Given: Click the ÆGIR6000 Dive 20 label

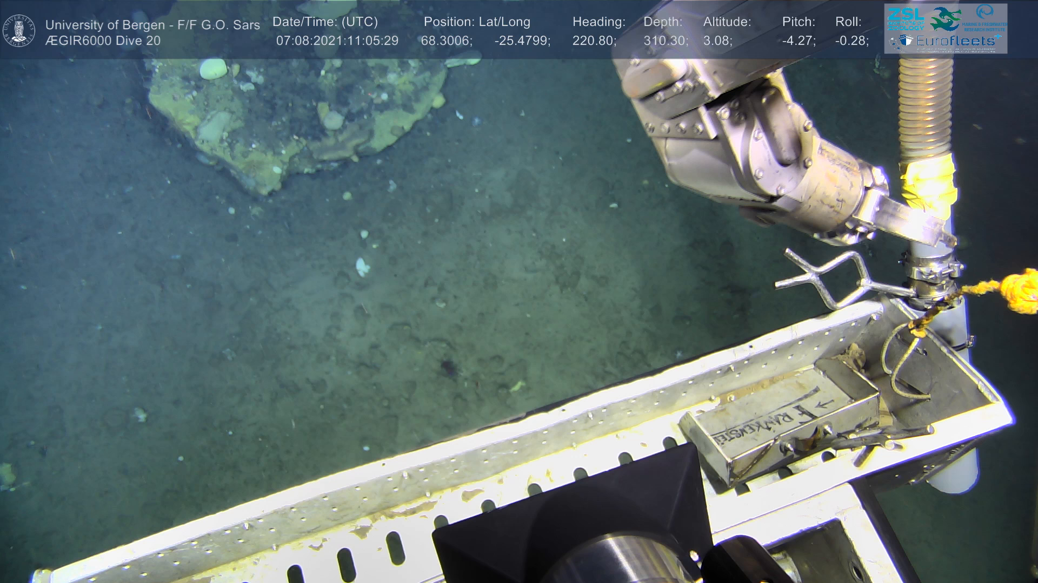Looking at the screenshot, I should (x=103, y=41).
